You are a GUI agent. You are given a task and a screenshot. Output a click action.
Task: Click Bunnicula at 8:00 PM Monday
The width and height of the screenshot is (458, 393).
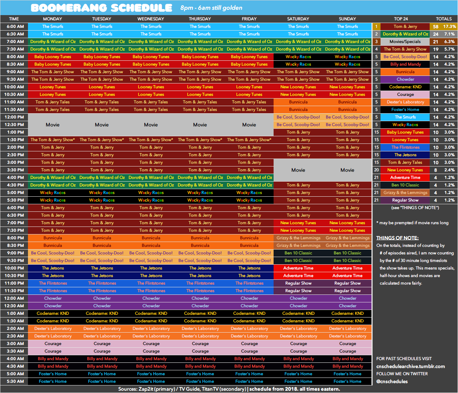click(x=53, y=238)
